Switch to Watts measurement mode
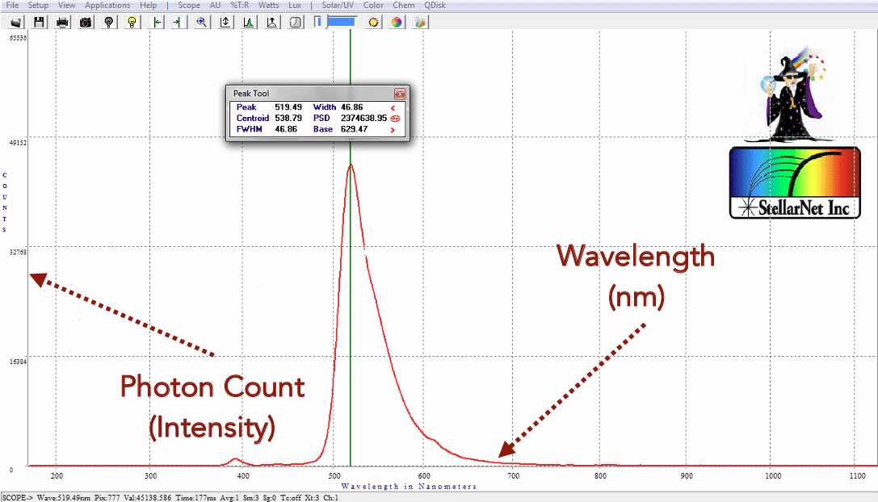This screenshot has width=878, height=502. (x=268, y=5)
